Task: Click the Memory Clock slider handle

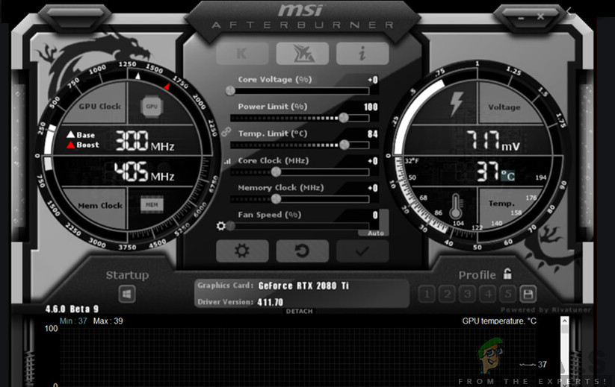Action: [x=276, y=199]
